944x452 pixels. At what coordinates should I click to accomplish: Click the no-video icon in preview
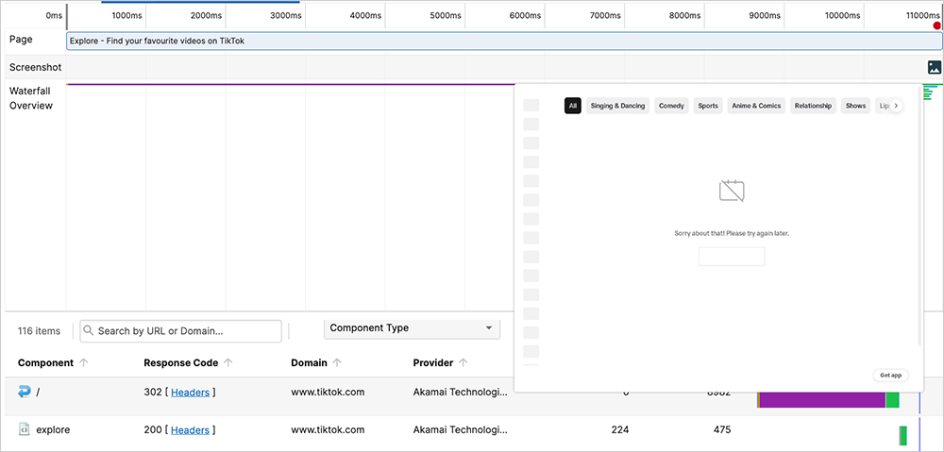[x=732, y=192]
